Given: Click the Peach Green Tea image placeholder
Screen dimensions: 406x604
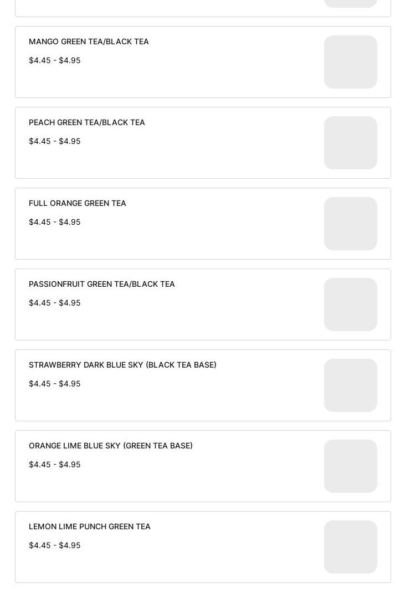Looking at the screenshot, I should click(x=350, y=143).
